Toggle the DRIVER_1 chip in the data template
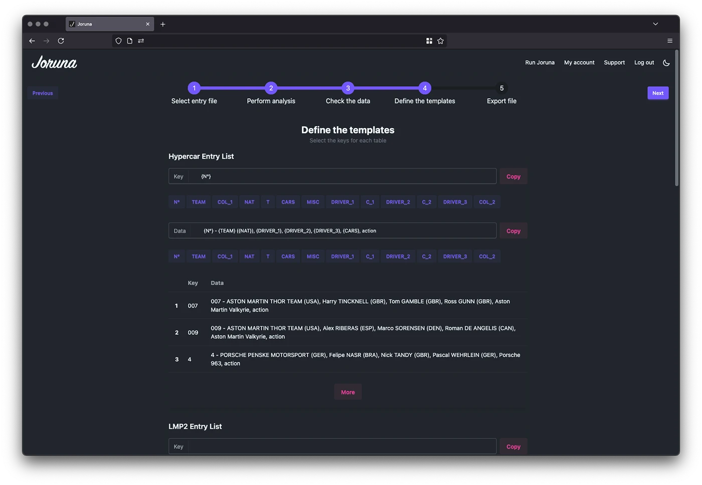The height and width of the screenshot is (485, 702). [x=342, y=256]
